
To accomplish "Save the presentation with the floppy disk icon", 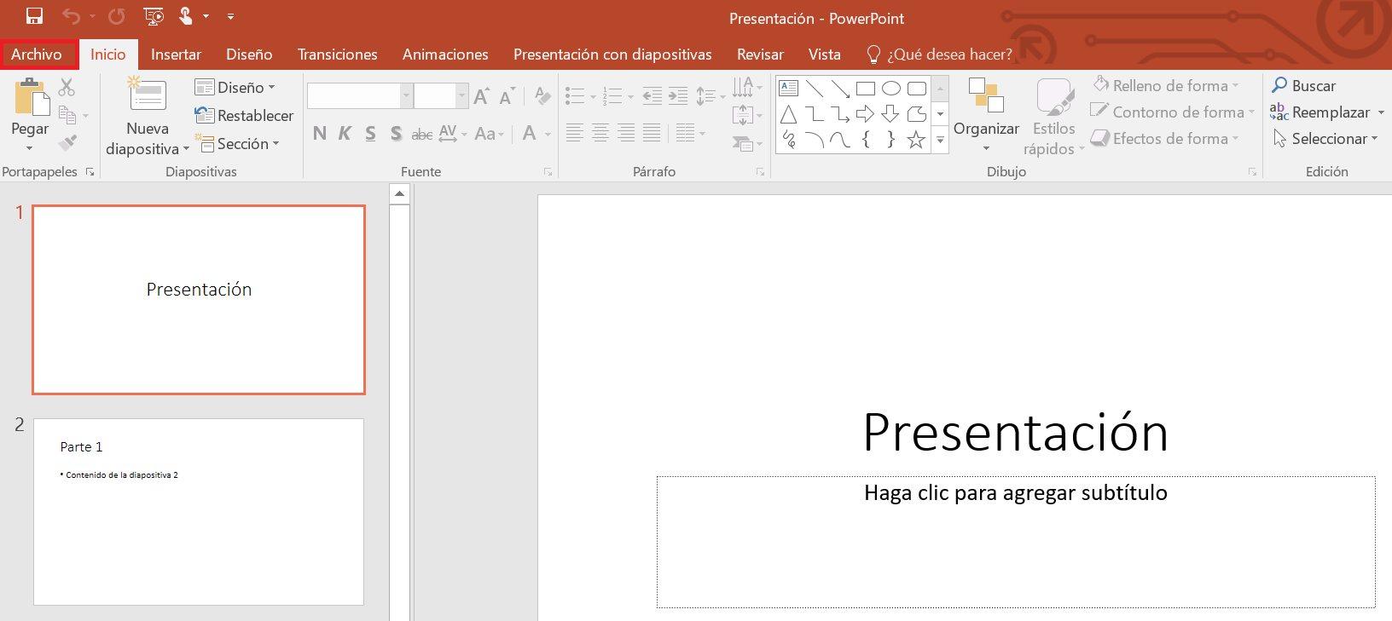I will point(34,16).
